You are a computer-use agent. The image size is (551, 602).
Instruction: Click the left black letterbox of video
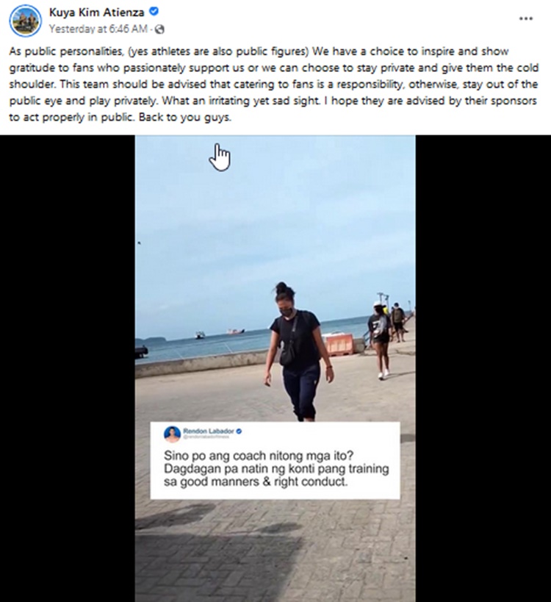(x=68, y=368)
